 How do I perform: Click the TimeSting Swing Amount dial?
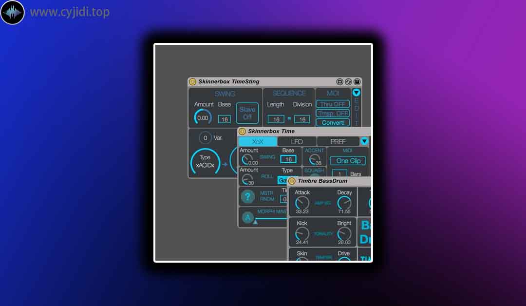[203, 117]
